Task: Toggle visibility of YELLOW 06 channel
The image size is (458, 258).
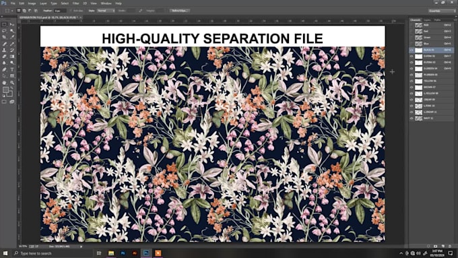Action: 412,82
